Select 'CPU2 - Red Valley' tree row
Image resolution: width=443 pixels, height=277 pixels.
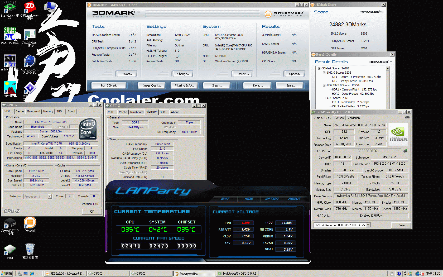[351, 106]
